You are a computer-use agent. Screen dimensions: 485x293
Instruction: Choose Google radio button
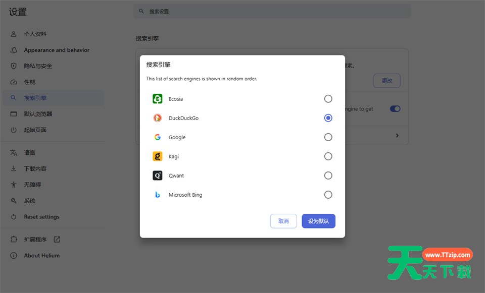coord(328,137)
